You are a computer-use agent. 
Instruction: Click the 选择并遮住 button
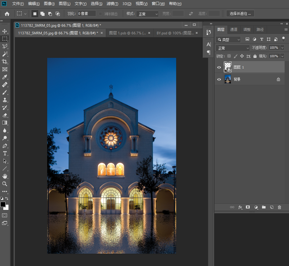[240, 14]
